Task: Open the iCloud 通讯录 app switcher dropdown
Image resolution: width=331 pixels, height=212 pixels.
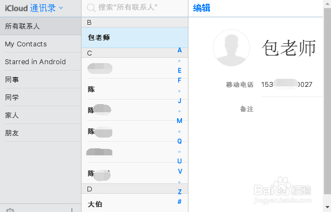Action: point(34,8)
